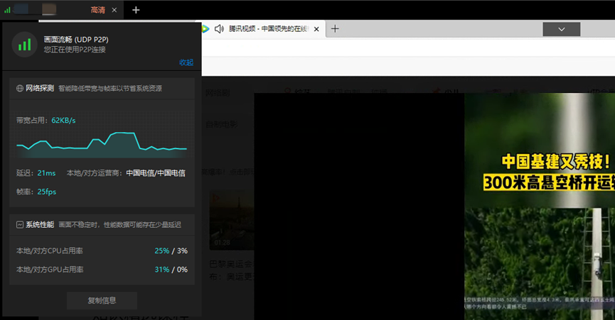Viewport: 615px width, 320px height.
Task: Click the green signal strength icon in the panel header
Action: pyautogui.click(x=24, y=45)
